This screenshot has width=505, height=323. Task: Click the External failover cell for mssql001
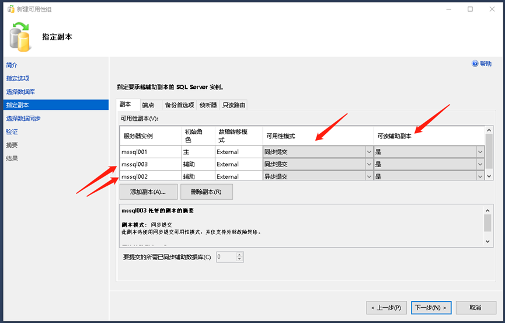point(239,152)
